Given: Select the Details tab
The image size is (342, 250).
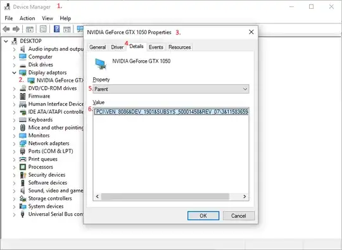Looking at the screenshot, I should click(x=136, y=46).
